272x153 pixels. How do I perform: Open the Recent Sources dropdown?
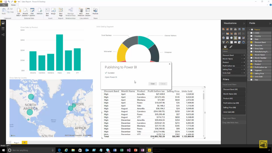tap(25, 12)
